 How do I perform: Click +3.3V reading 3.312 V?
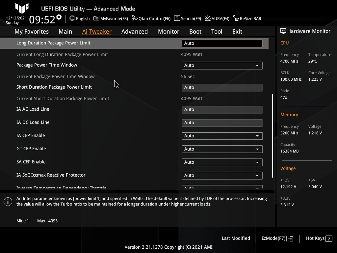(287, 205)
